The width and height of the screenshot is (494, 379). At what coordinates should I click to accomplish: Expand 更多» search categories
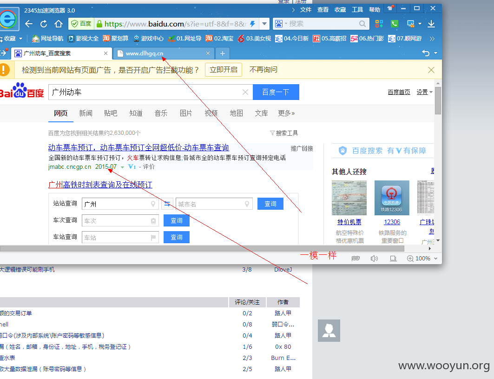[286, 113]
